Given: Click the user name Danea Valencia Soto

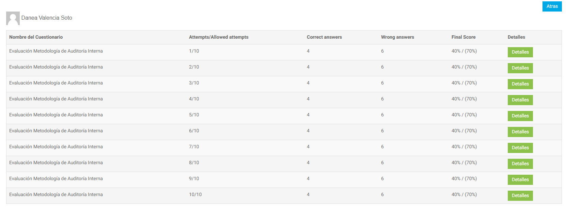Looking at the screenshot, I should (47, 18).
